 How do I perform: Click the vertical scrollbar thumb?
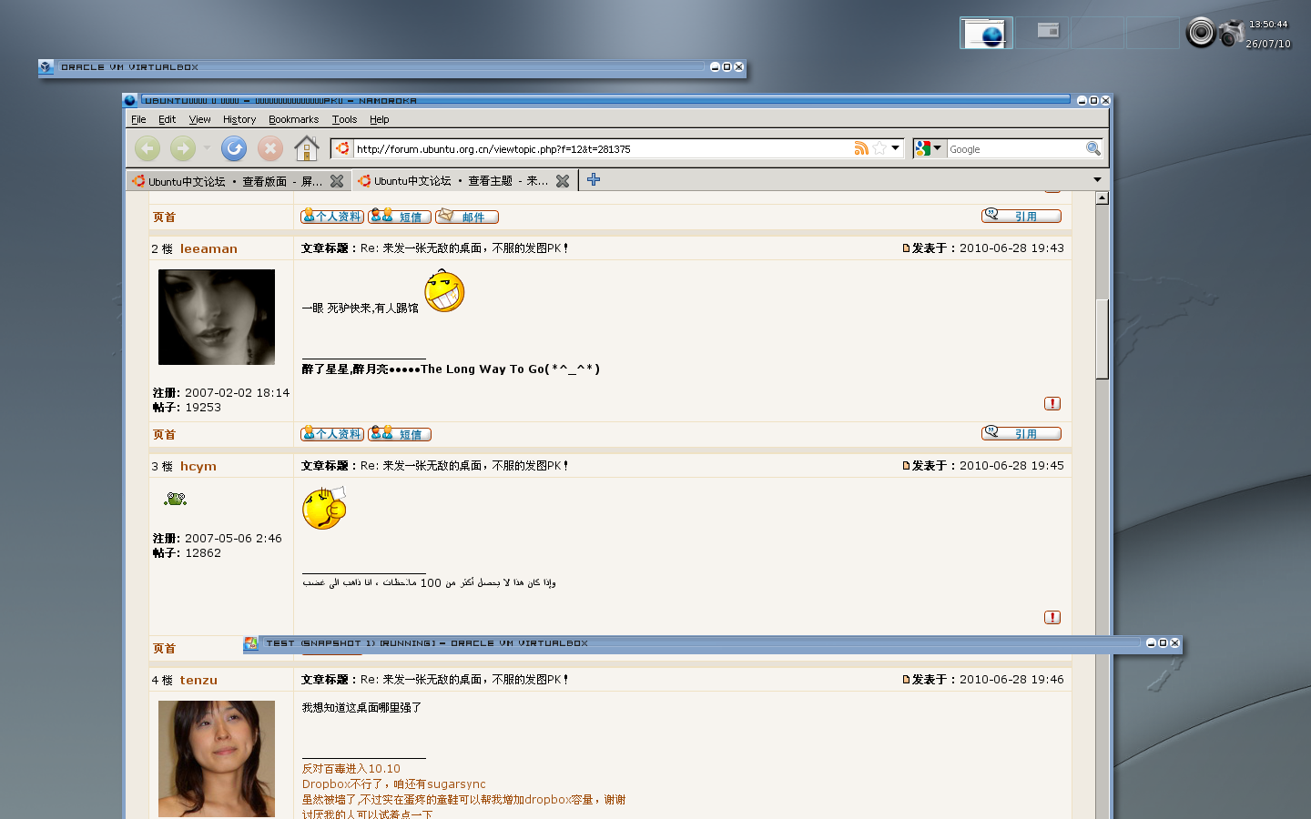(1102, 339)
